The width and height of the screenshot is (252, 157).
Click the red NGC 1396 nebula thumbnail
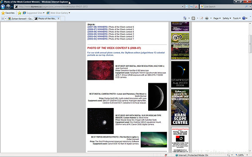[101, 70]
